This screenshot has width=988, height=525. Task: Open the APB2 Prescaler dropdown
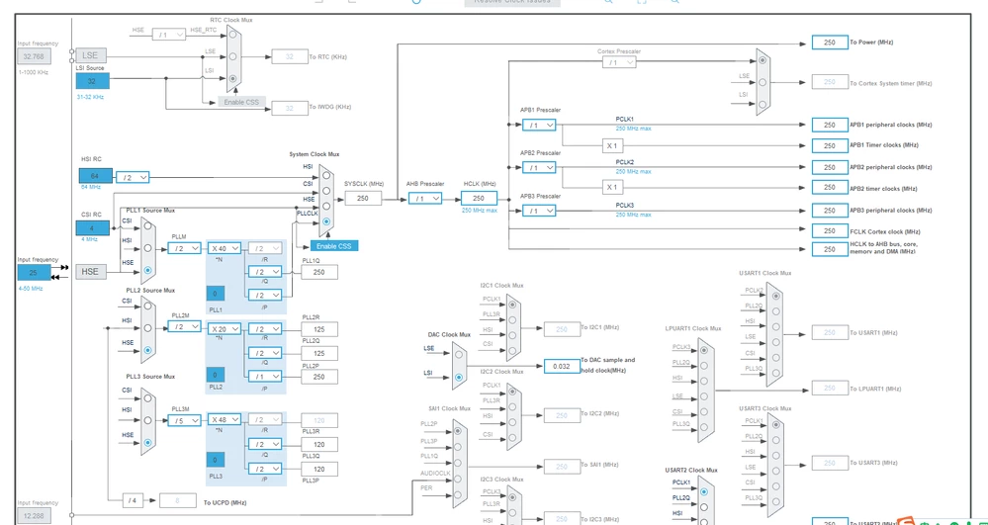click(x=539, y=168)
